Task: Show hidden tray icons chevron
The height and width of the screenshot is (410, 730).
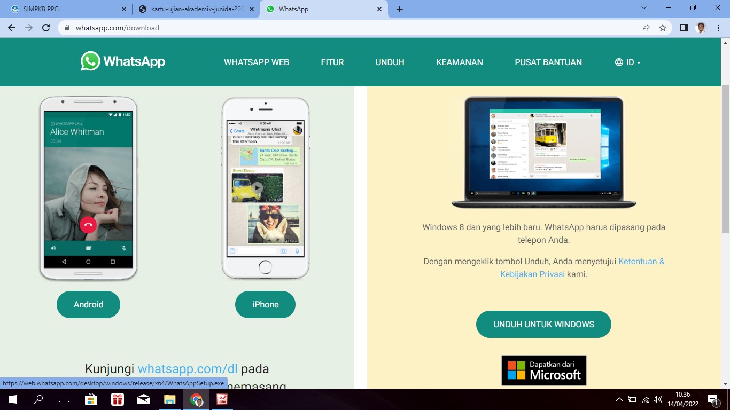Action: 619,399
